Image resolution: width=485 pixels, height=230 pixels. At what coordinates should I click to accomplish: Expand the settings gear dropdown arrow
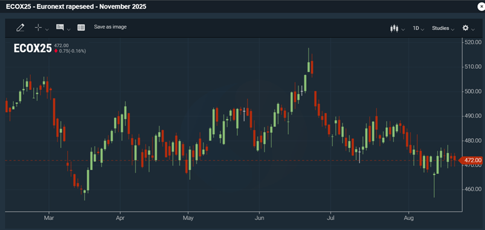pyautogui.click(x=473, y=30)
